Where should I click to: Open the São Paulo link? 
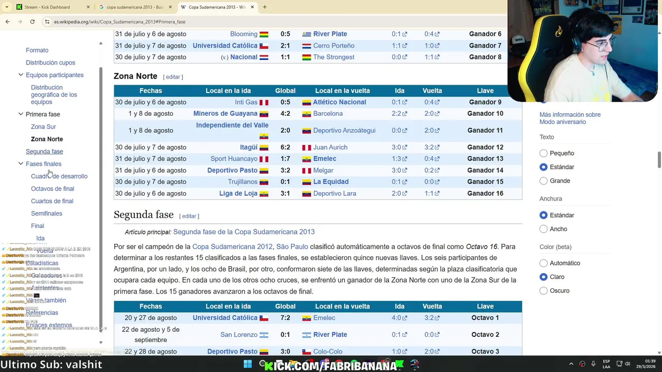click(292, 246)
